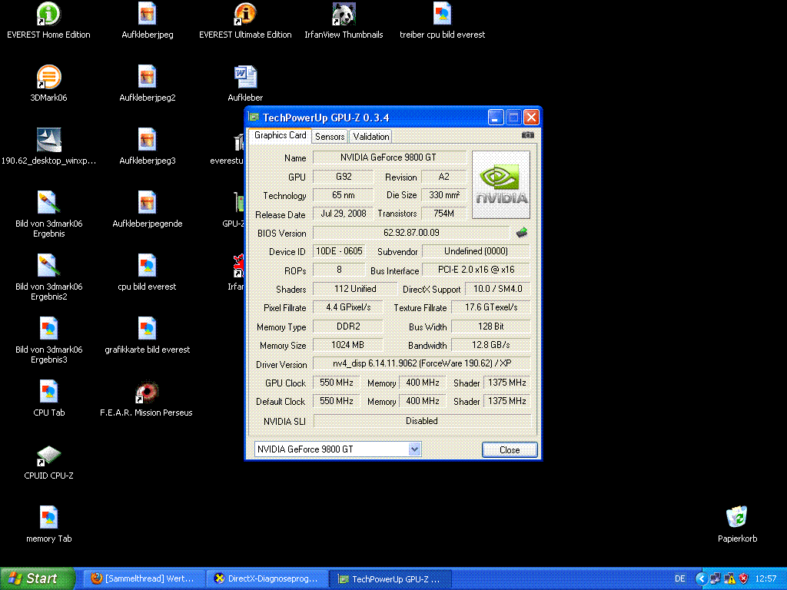
Task: Switch to the Sensors tab
Action: [330, 137]
